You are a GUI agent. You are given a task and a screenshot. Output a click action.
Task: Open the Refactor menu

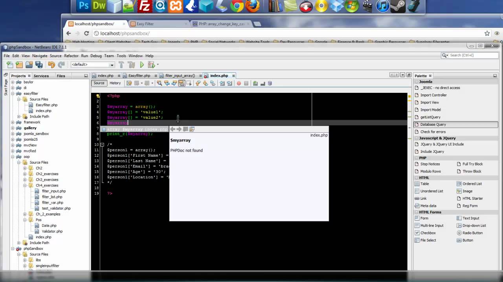click(x=71, y=56)
